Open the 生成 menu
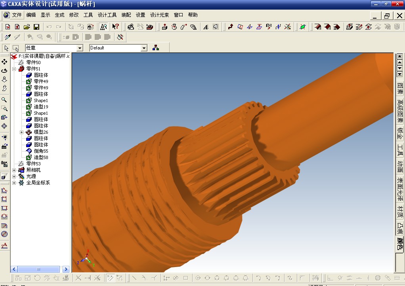 coord(60,15)
